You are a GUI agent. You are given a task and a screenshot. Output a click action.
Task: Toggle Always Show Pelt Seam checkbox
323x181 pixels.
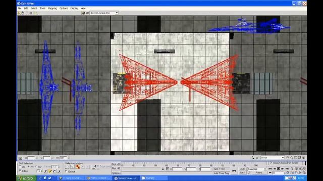271,163
